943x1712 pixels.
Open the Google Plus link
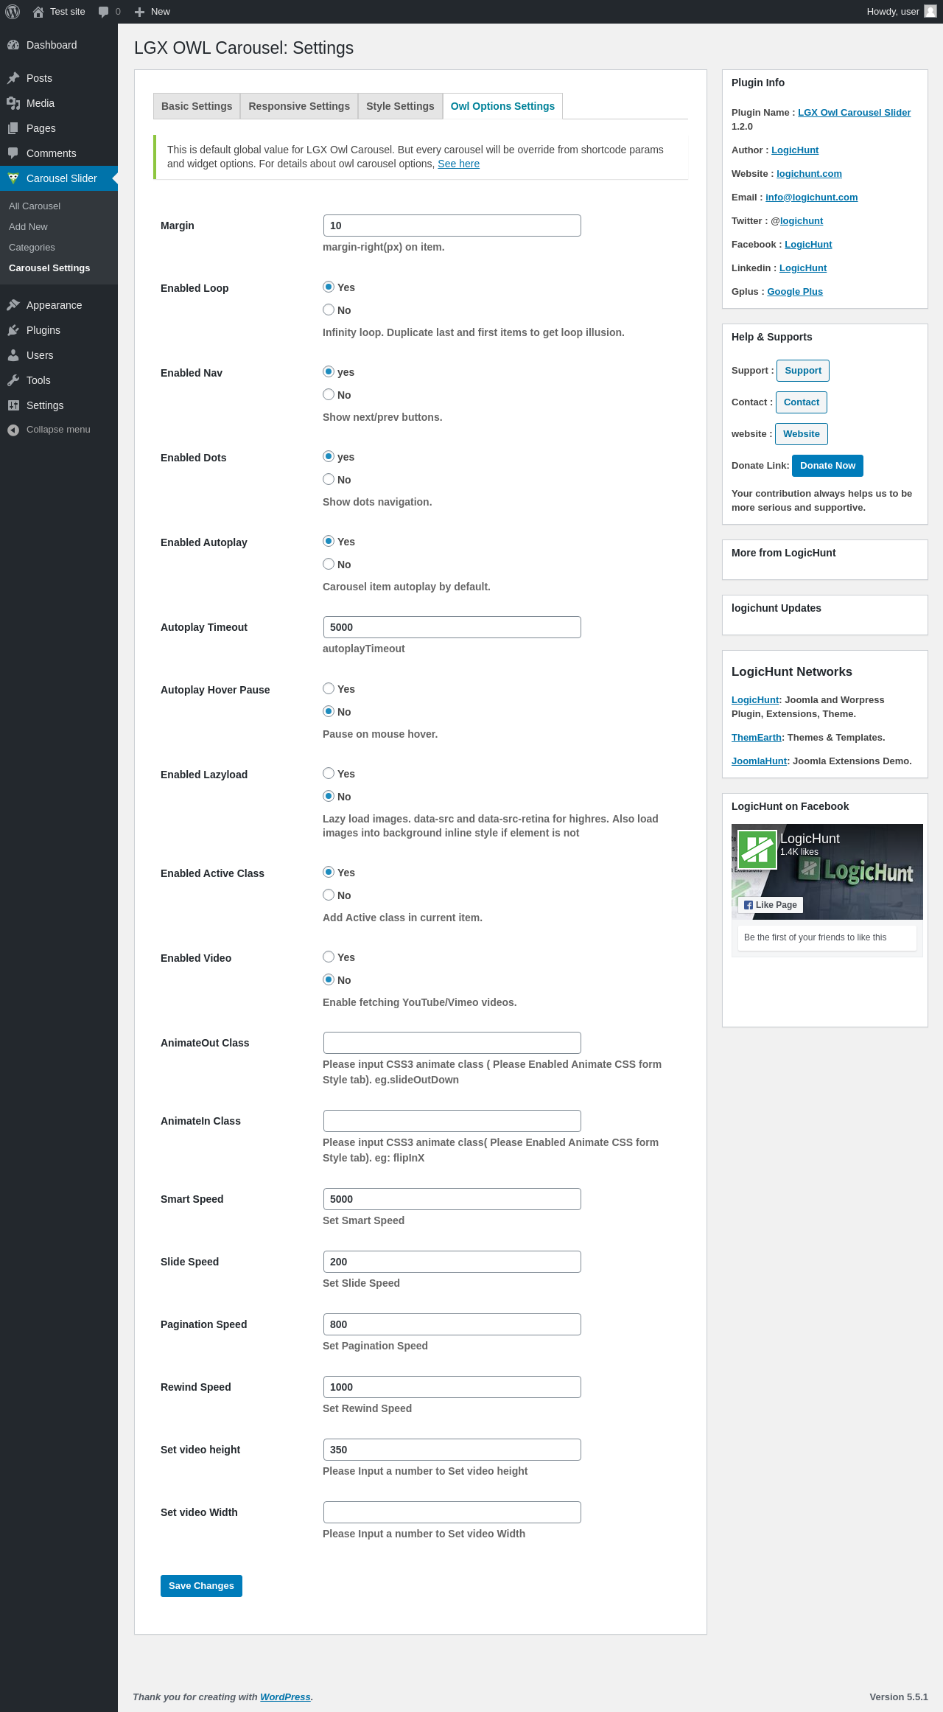pos(795,292)
